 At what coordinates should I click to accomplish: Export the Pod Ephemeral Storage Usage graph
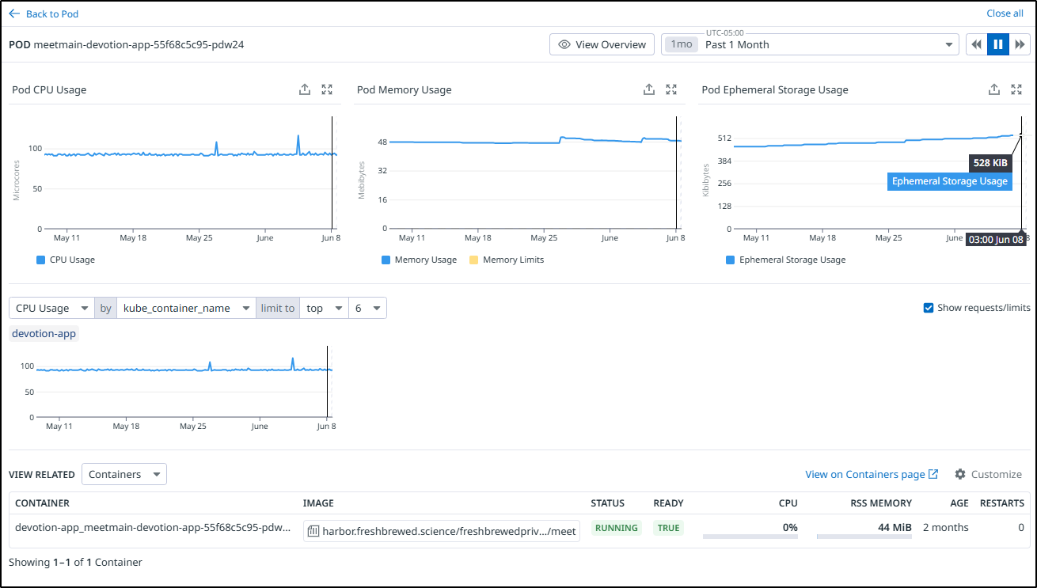coord(994,89)
